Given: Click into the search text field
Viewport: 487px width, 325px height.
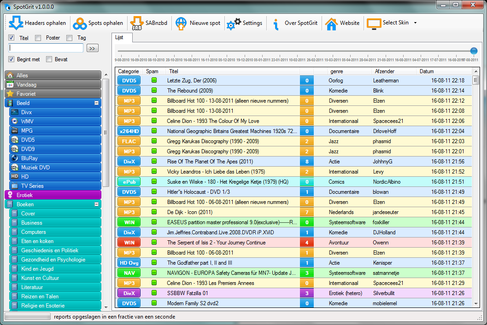Looking at the screenshot, I should 46,48.
